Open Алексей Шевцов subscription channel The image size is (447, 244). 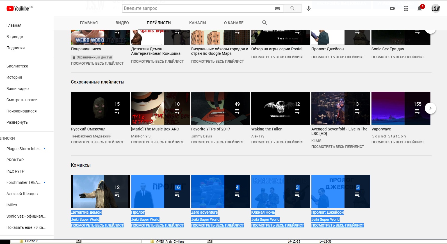point(22,194)
